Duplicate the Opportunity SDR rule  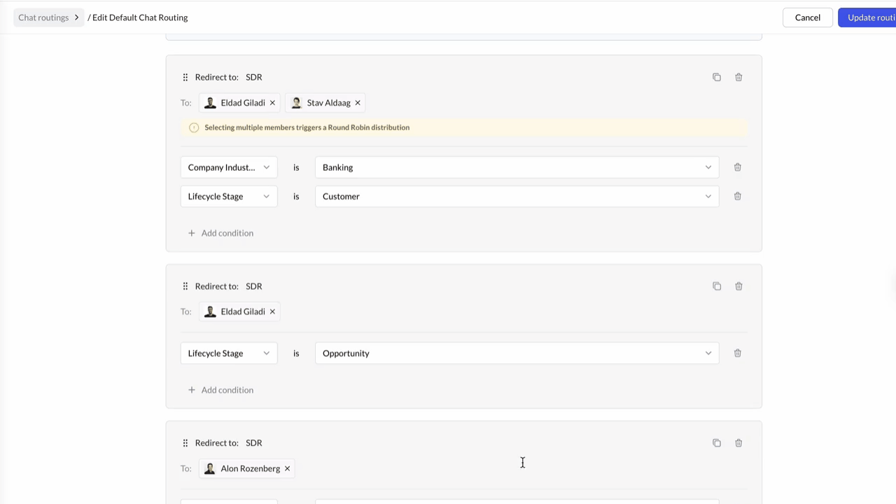point(716,286)
